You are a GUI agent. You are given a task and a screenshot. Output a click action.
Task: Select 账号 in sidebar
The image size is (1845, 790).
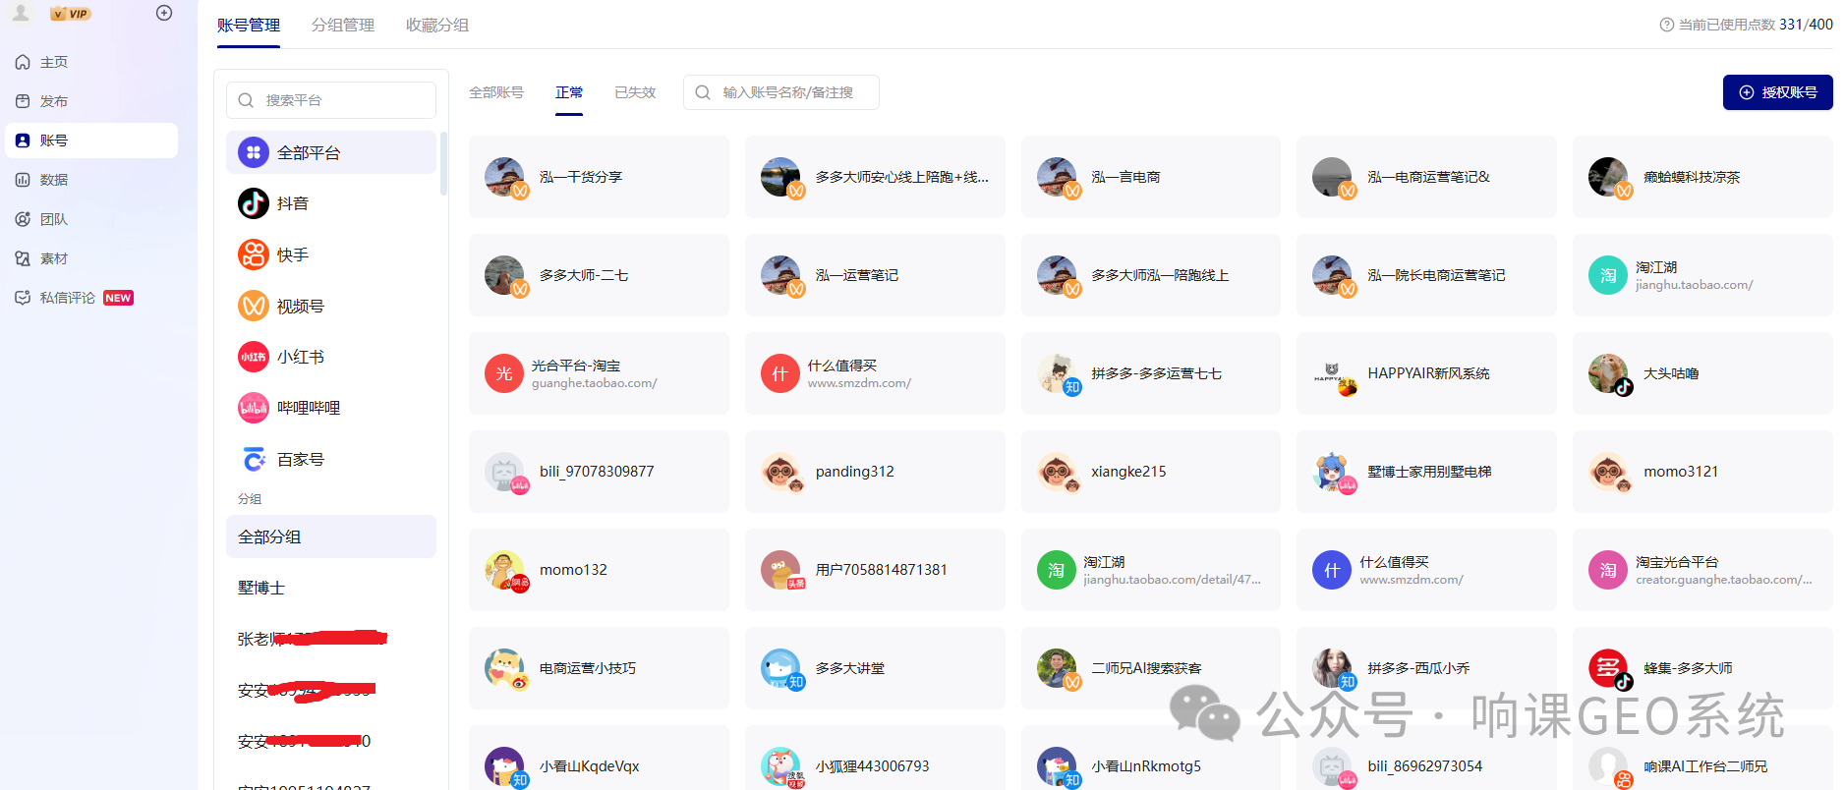coord(91,141)
